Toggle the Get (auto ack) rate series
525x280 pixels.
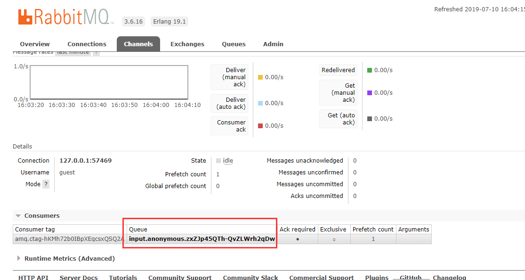pyautogui.click(x=338, y=119)
